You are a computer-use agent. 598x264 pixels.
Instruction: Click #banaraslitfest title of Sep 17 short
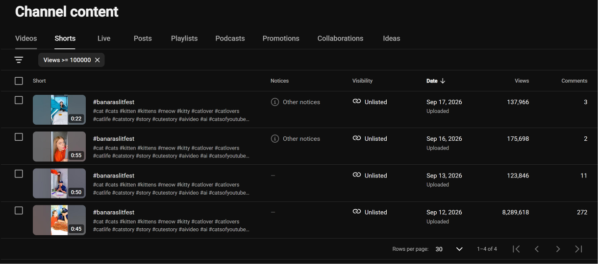[114, 102]
